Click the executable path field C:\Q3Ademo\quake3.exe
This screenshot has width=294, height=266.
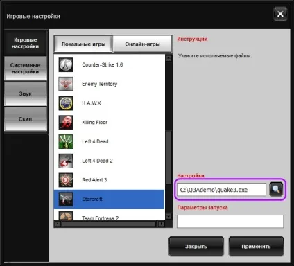[x=221, y=190]
